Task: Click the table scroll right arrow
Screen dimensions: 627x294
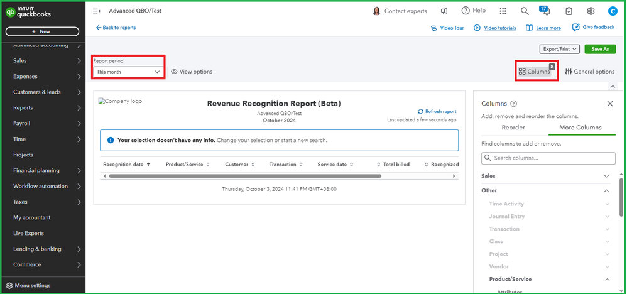Action: 454,176
